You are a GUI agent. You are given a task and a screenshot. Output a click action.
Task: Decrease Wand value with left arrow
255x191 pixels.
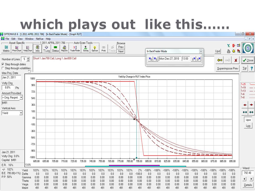click(244, 179)
